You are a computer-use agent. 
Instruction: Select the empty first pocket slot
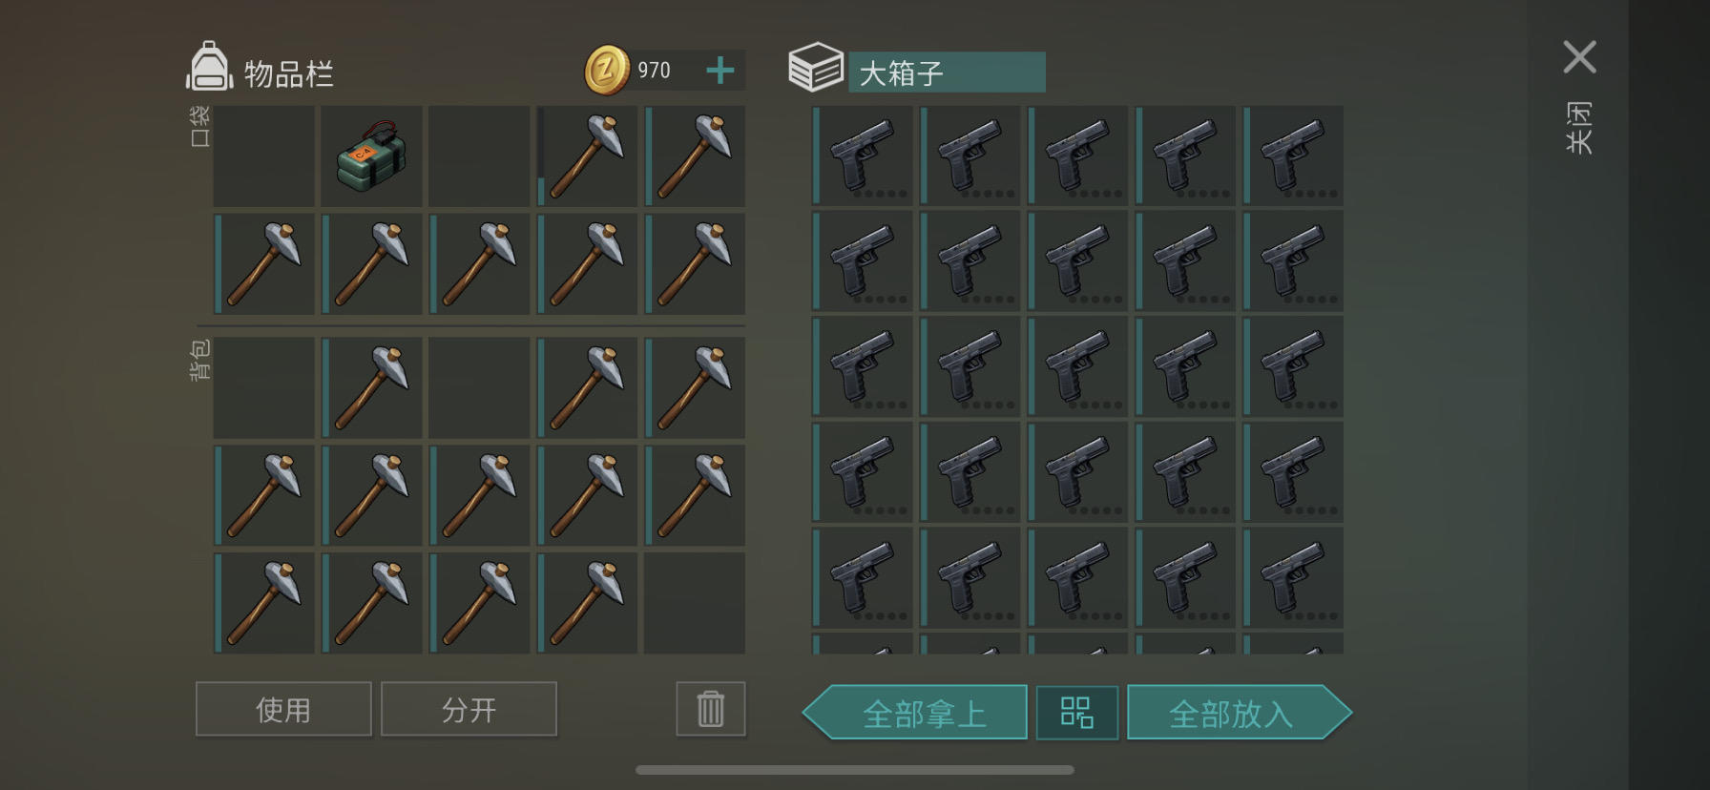(x=263, y=156)
